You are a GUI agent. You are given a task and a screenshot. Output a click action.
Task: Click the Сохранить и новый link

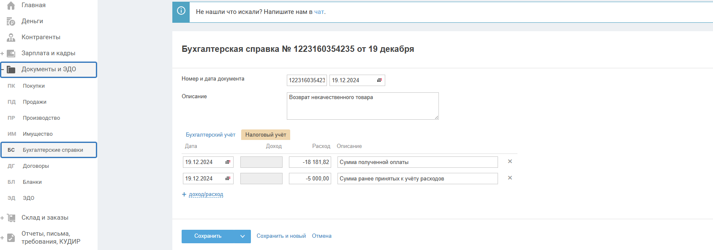(x=281, y=236)
